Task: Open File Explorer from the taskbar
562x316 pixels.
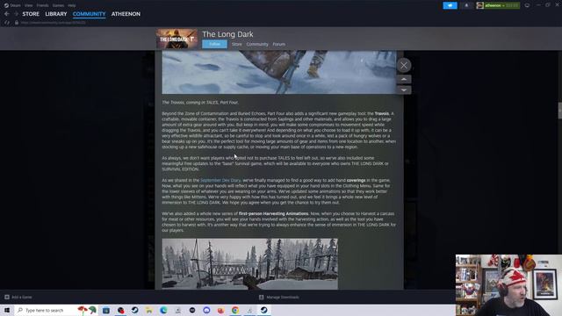Action: pos(149,310)
